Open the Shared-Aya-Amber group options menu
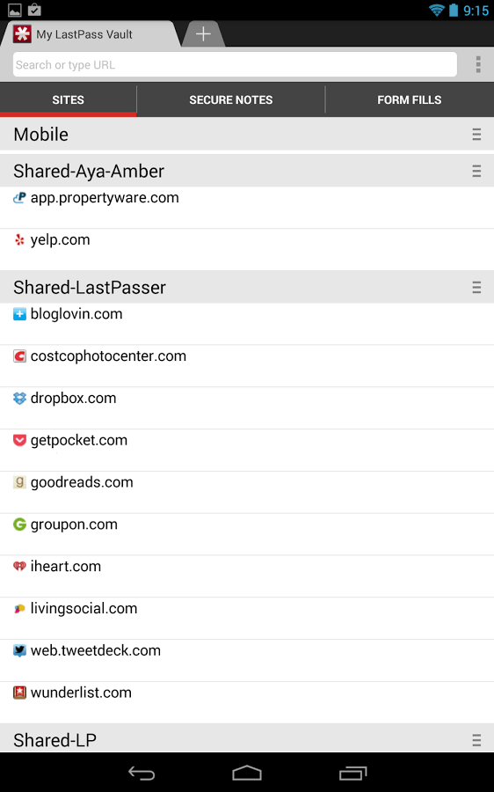The image size is (494, 792). [476, 172]
